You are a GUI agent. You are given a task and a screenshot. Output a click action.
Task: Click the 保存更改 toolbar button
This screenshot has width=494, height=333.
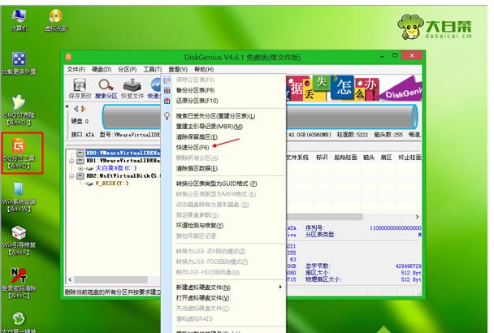coord(80,89)
